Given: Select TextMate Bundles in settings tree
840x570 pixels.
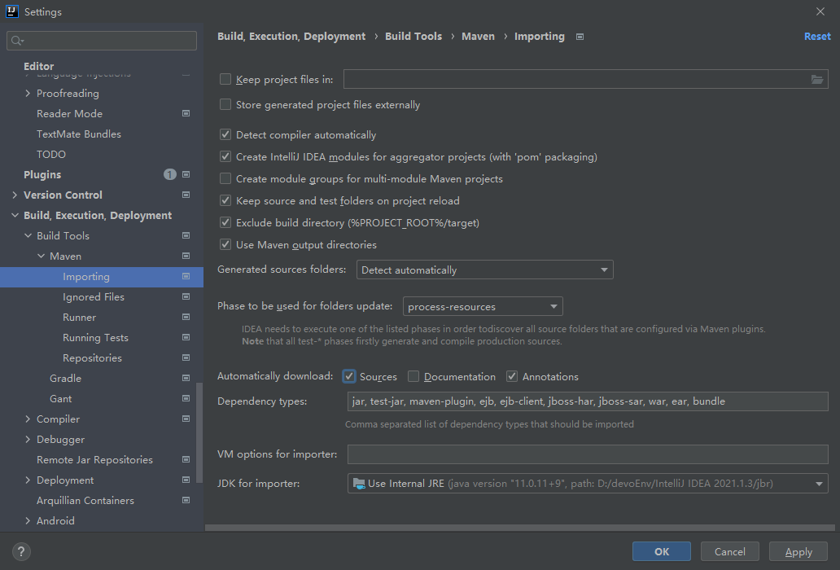Looking at the screenshot, I should tap(79, 134).
